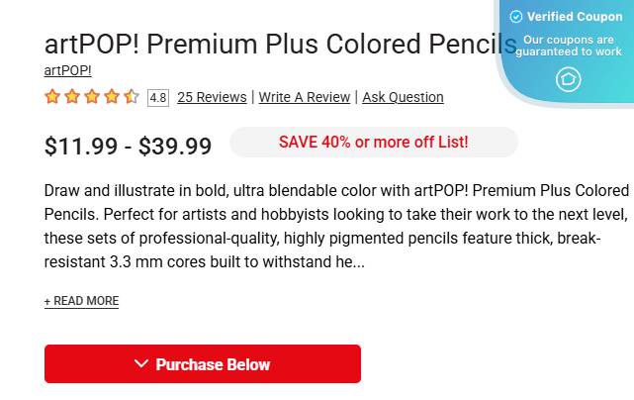
Task: Open the artPOP! brand link
Action: [x=67, y=70]
